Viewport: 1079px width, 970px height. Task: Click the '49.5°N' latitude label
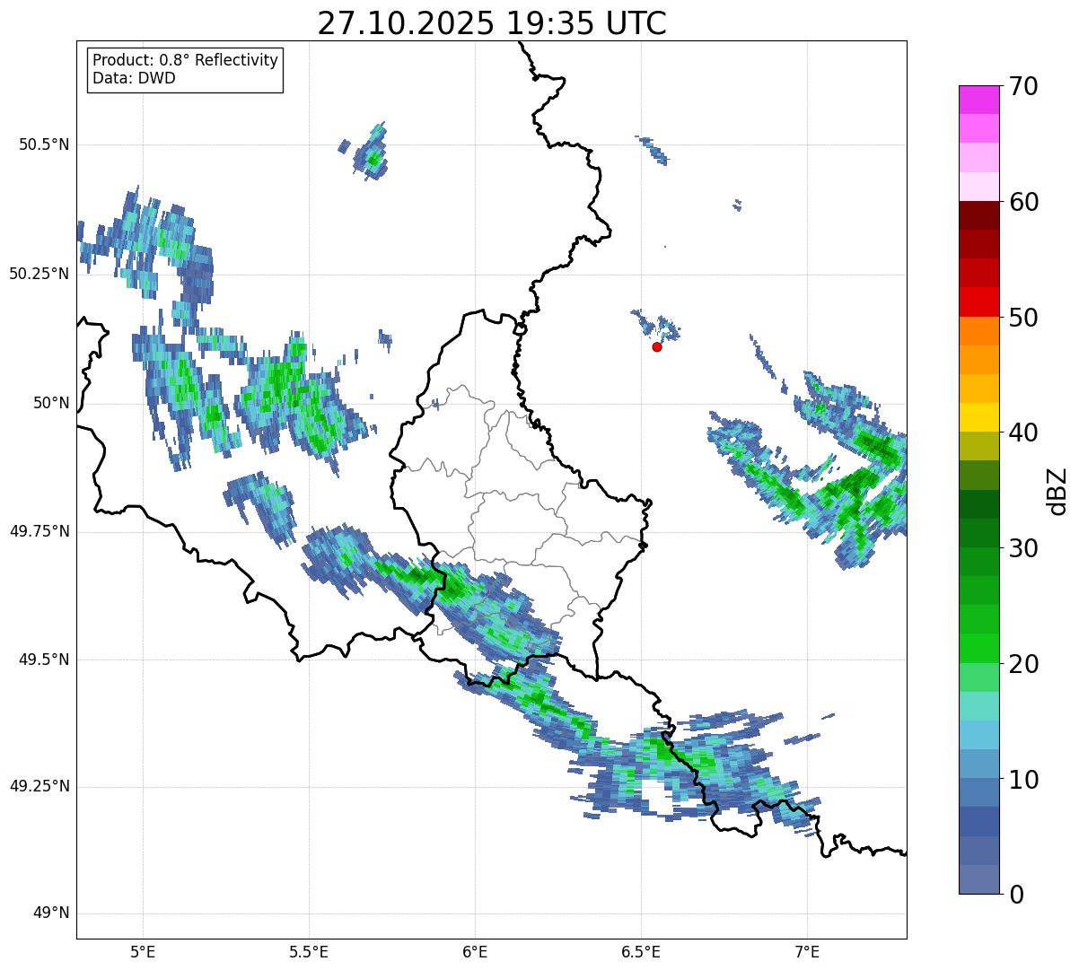click(44, 660)
